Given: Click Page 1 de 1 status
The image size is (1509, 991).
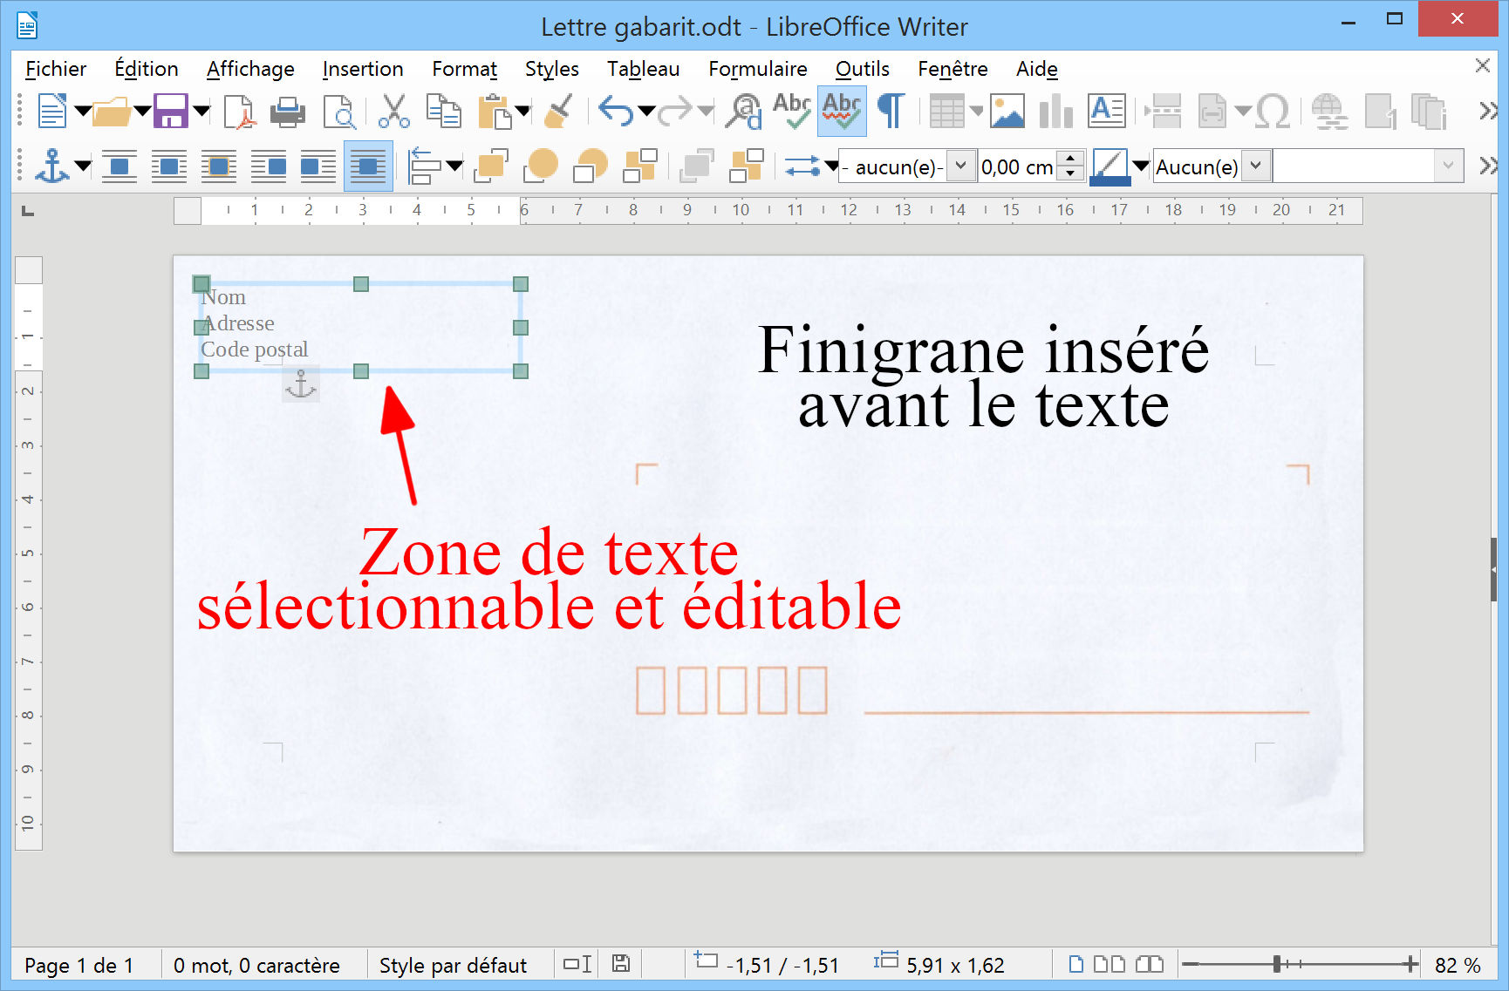Looking at the screenshot, I should tap(79, 966).
